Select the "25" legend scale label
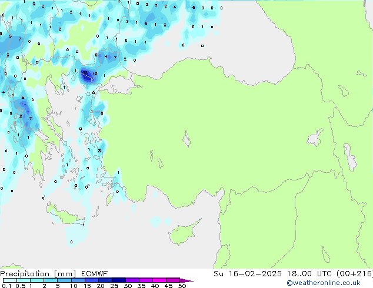Screen dimensions: 373x288 click(114, 286)
